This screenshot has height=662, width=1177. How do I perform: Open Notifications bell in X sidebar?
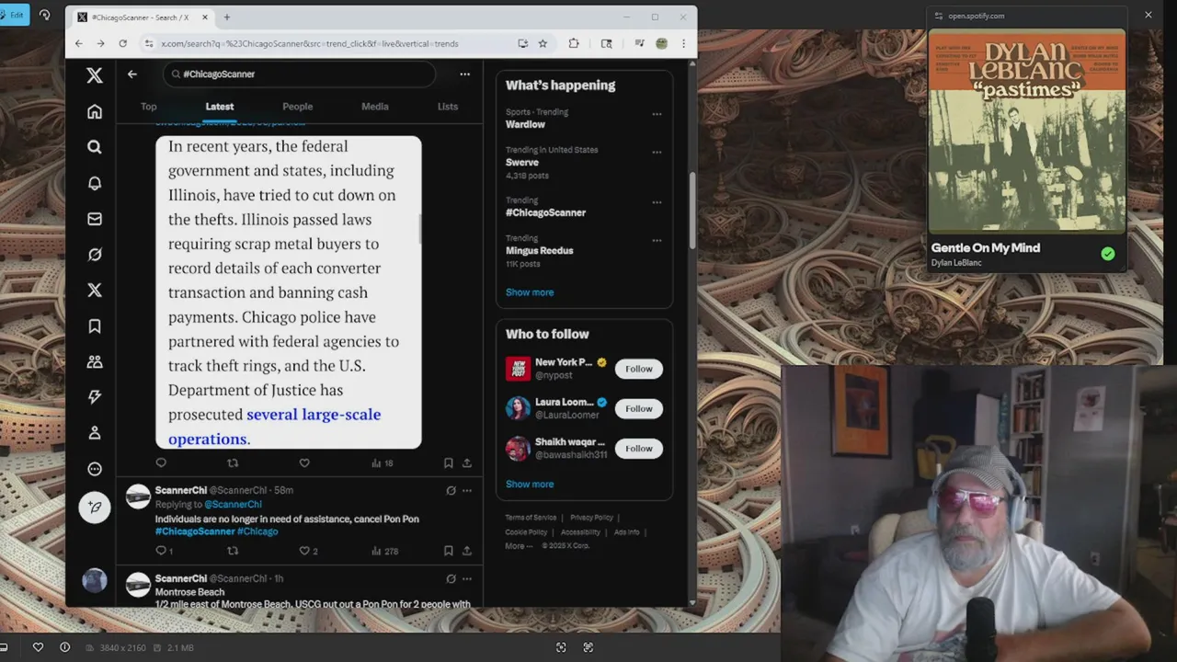click(95, 183)
